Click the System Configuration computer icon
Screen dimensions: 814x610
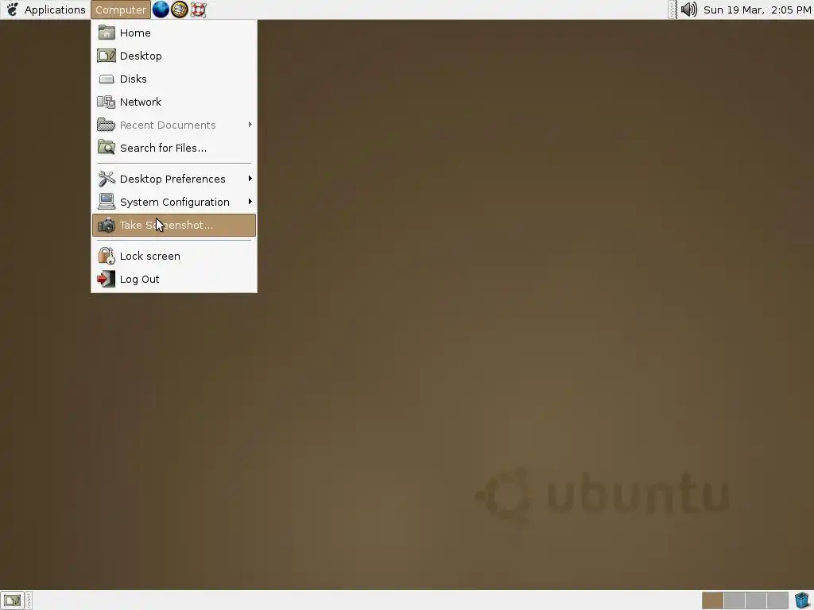pyautogui.click(x=107, y=202)
